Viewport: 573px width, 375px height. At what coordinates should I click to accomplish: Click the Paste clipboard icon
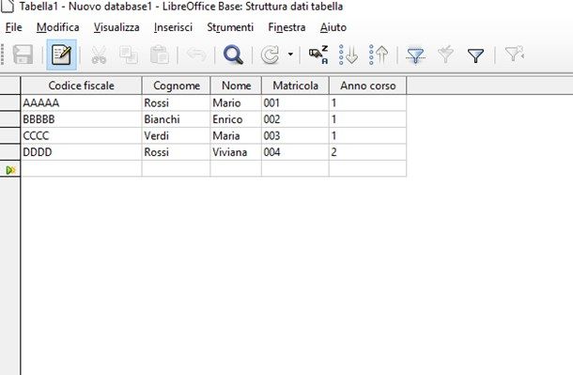tap(160, 55)
